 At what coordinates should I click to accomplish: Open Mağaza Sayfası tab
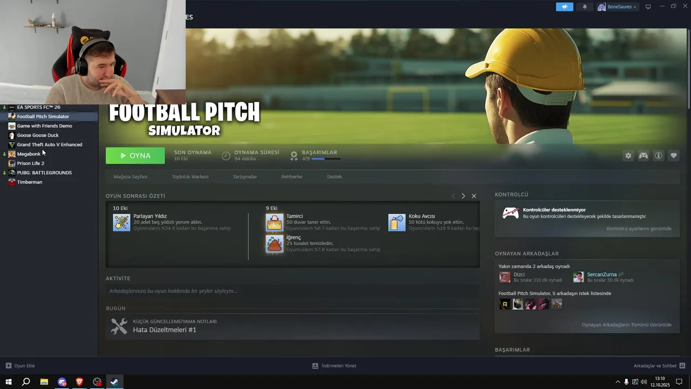pos(130,177)
